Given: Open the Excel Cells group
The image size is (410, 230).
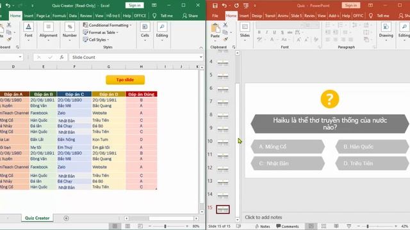Looking at the screenshot, I should click(145, 32).
